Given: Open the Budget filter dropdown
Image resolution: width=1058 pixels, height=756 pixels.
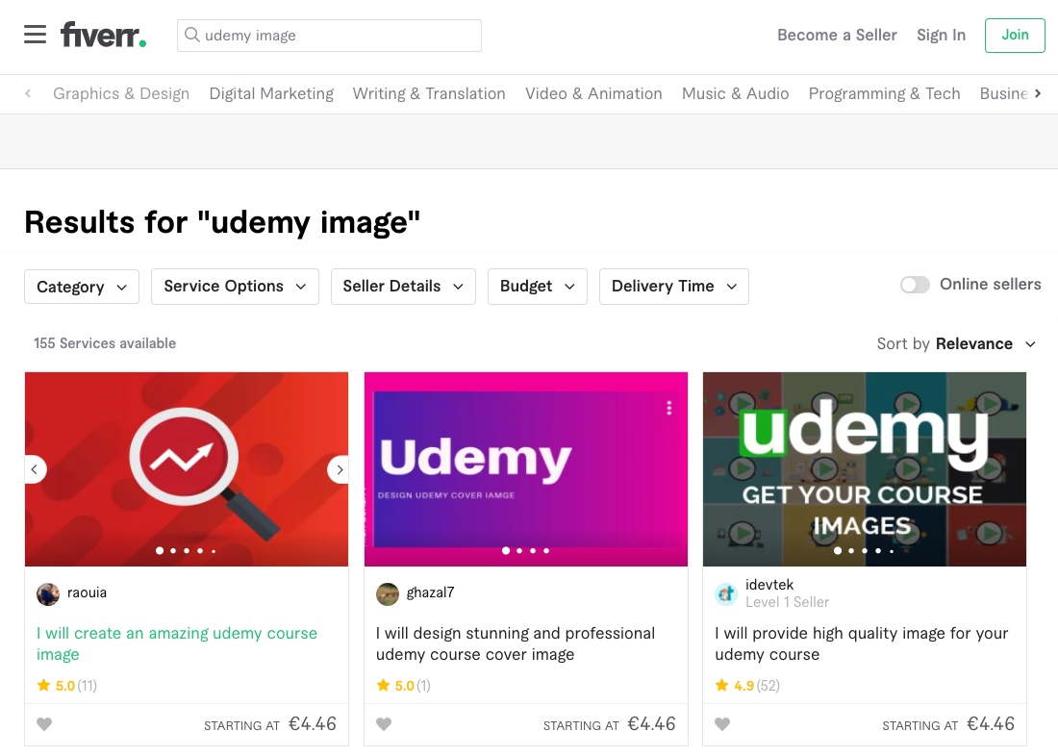Looking at the screenshot, I should point(538,287).
